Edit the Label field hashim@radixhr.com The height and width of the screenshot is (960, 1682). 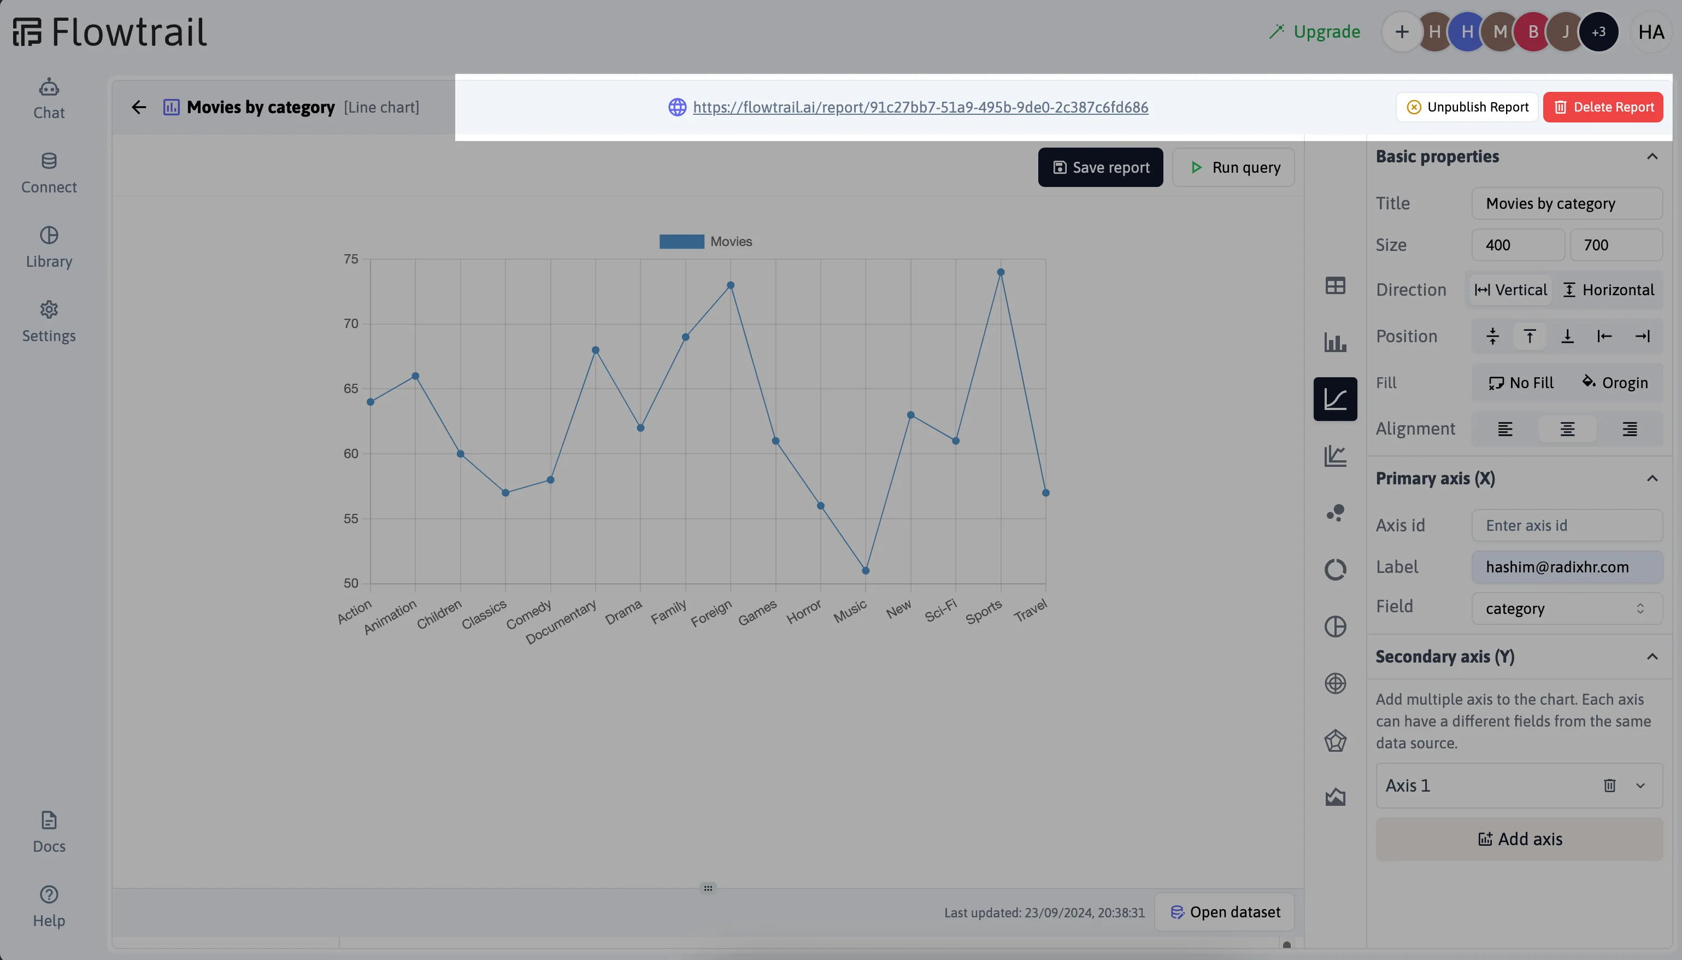1567,566
